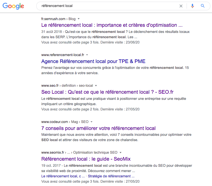
Task: Click '31 août 2018' date in semrush snippet
Action: 51,32
